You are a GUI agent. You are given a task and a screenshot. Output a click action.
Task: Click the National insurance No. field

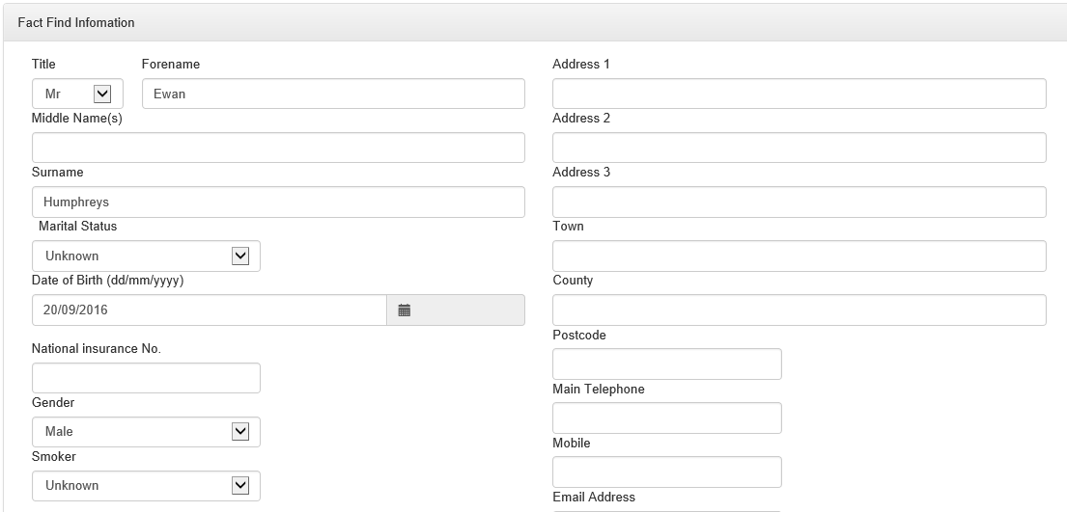coord(146,378)
